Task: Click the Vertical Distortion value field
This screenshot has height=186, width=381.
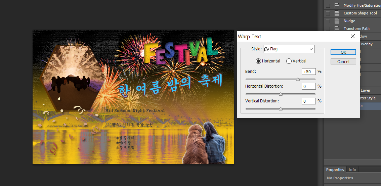Action: (308, 101)
